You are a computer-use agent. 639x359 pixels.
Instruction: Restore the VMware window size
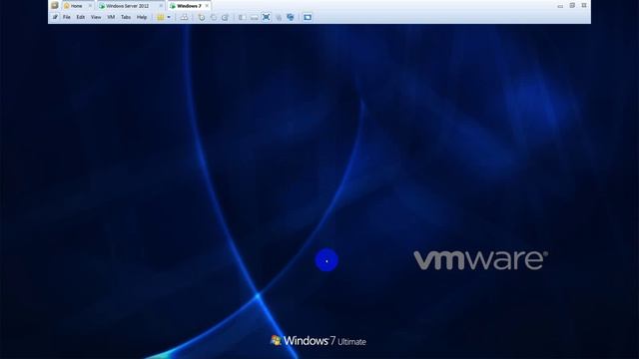click(572, 5)
